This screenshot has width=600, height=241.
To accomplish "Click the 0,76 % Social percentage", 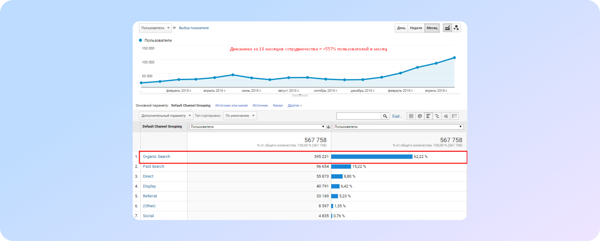I will (x=339, y=216).
